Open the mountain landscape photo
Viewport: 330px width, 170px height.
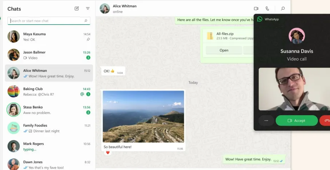click(x=143, y=116)
